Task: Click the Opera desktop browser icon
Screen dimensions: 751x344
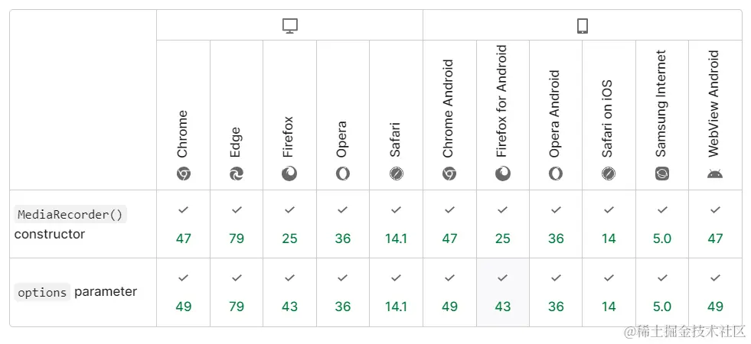Action: click(x=343, y=174)
